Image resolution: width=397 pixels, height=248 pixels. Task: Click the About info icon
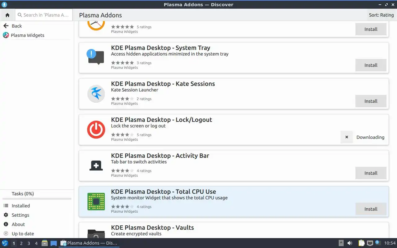[x=6, y=224]
